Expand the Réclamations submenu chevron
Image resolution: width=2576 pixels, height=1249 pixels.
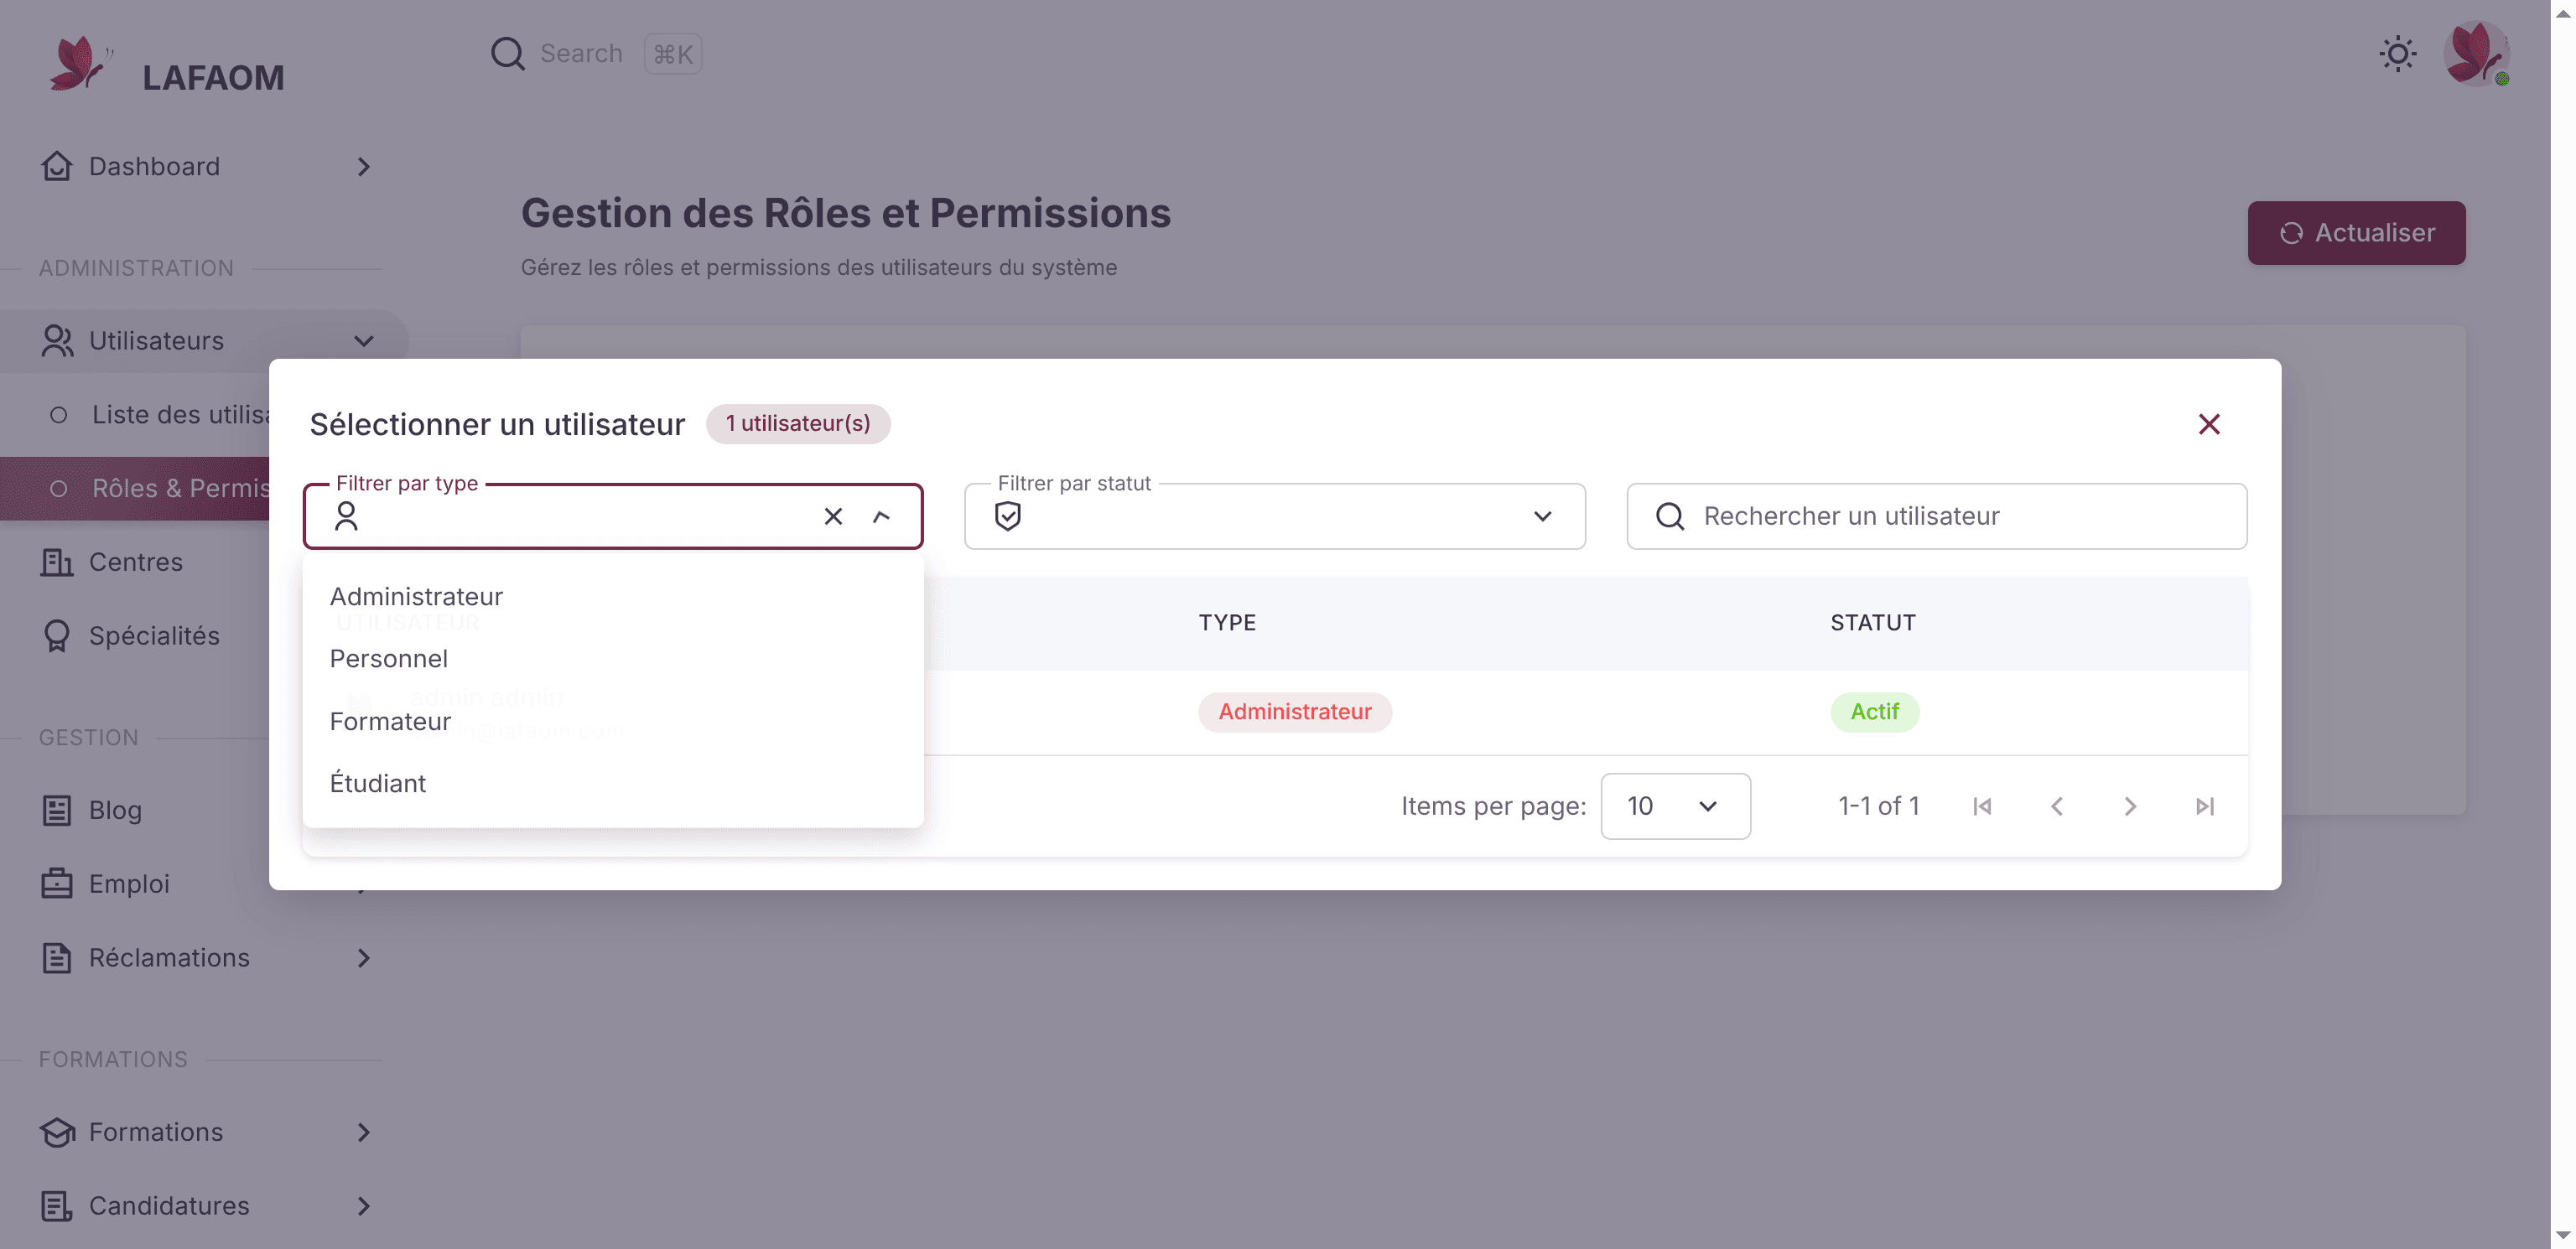pos(364,958)
